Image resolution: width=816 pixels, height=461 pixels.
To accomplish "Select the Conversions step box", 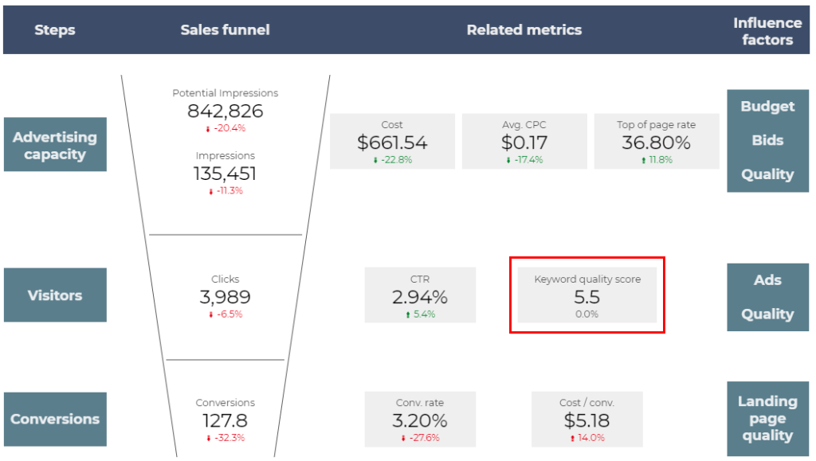I will (x=54, y=419).
